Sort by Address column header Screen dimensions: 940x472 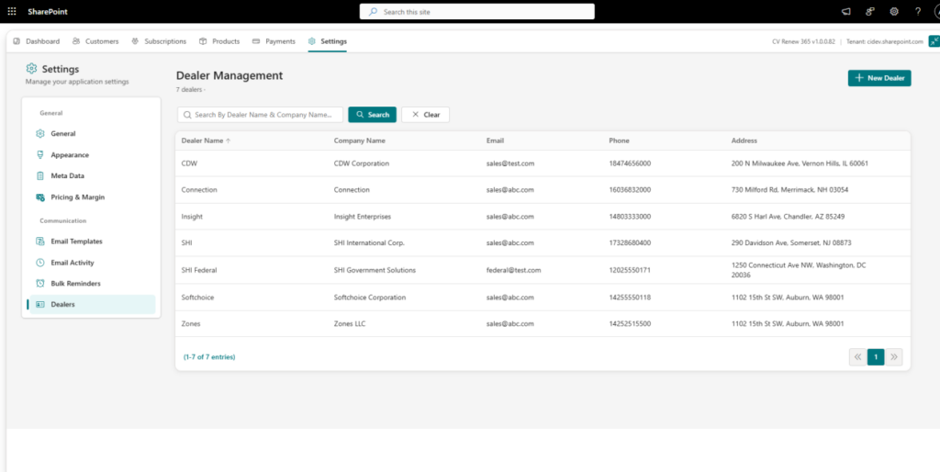point(744,140)
